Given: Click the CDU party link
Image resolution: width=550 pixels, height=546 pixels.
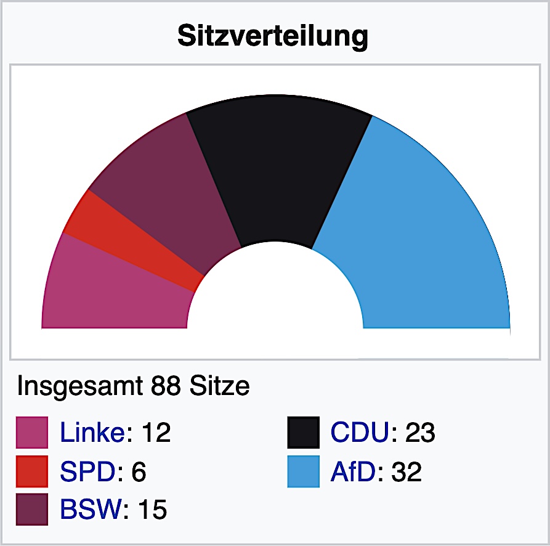Looking at the screenshot, I should [x=360, y=433].
